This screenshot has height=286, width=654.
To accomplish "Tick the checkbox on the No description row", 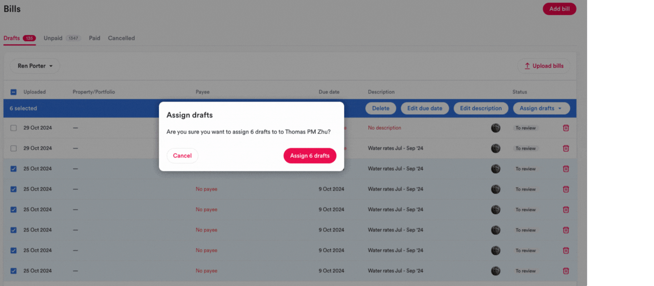I will [14, 128].
